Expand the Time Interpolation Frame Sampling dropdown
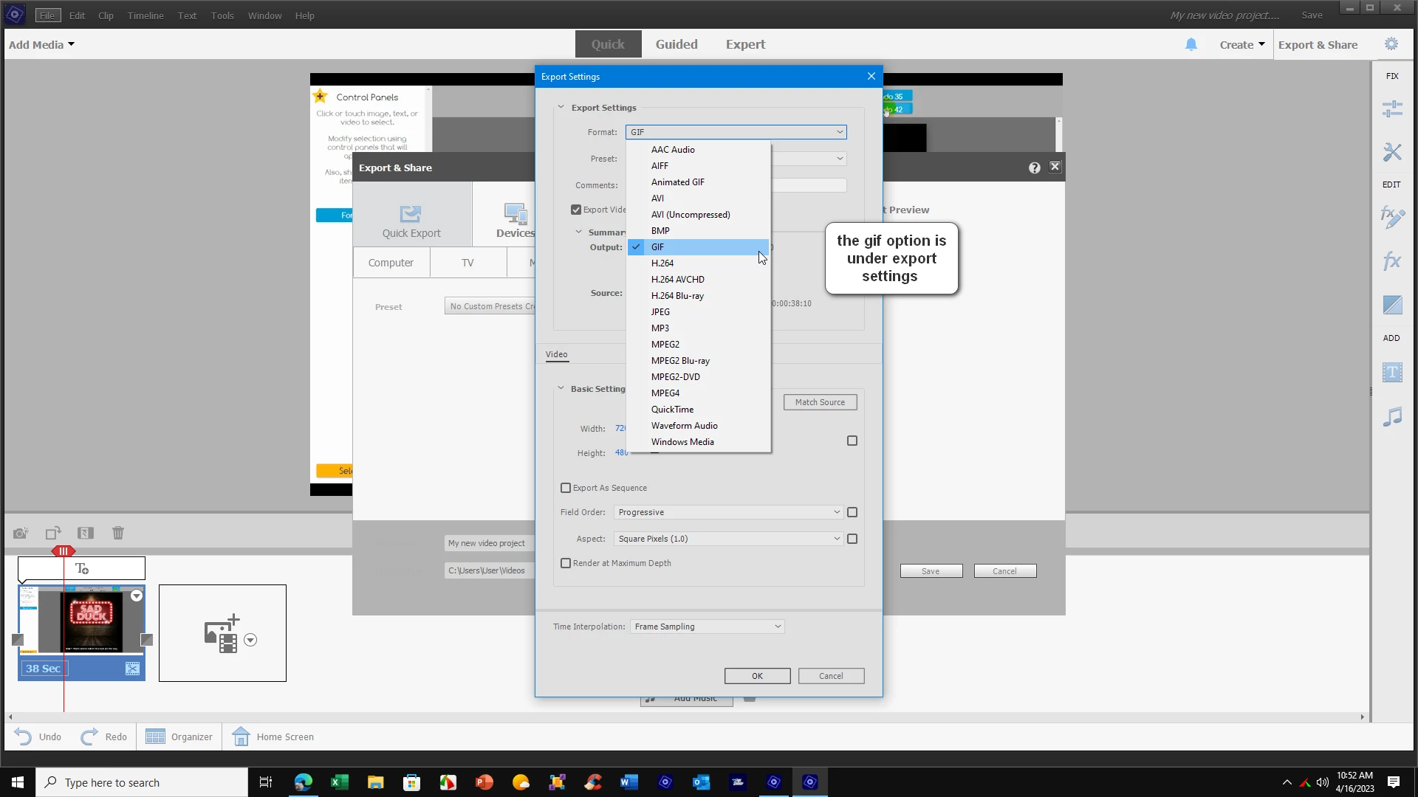The height and width of the screenshot is (797, 1418). point(707,627)
